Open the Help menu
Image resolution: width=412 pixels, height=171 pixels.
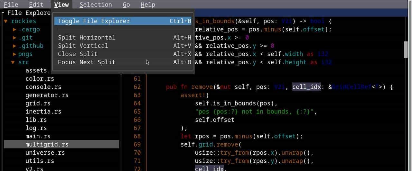pos(148,4)
